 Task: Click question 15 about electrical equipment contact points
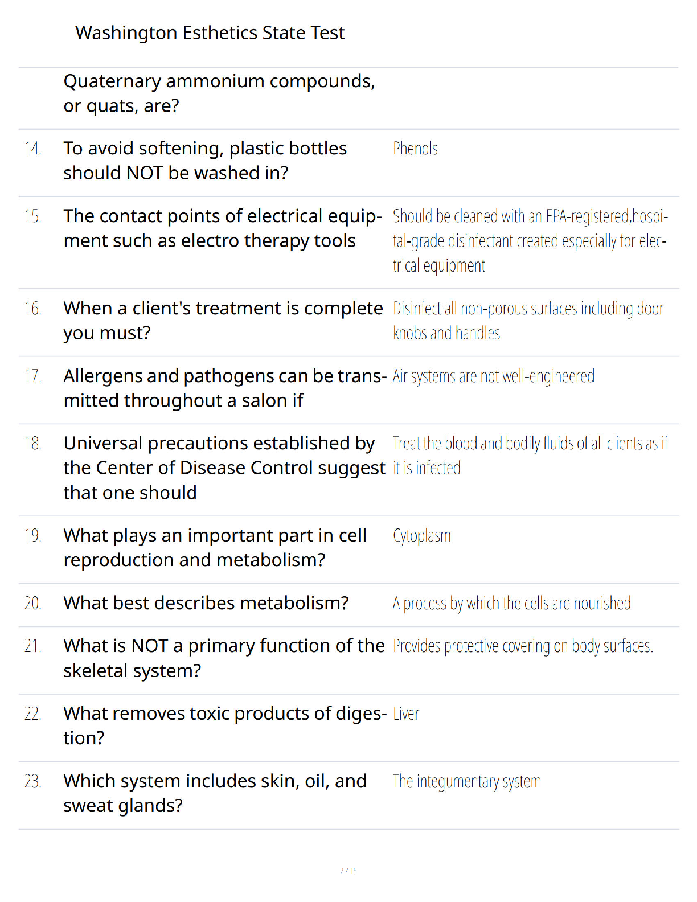tap(223, 228)
